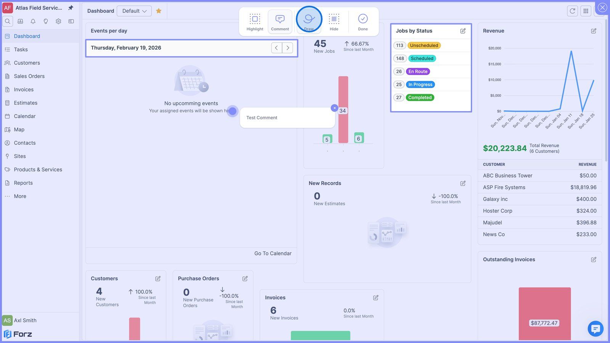Open the notifications bell icon
This screenshot has width=610, height=343.
(x=33, y=21)
